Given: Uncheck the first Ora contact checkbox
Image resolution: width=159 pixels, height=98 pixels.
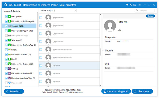Looking at the screenshot, I should click(x=41, y=33).
